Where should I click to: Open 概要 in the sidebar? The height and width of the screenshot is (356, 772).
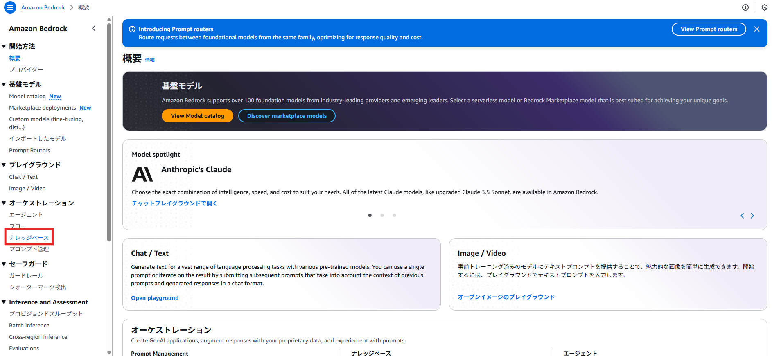tap(15, 58)
